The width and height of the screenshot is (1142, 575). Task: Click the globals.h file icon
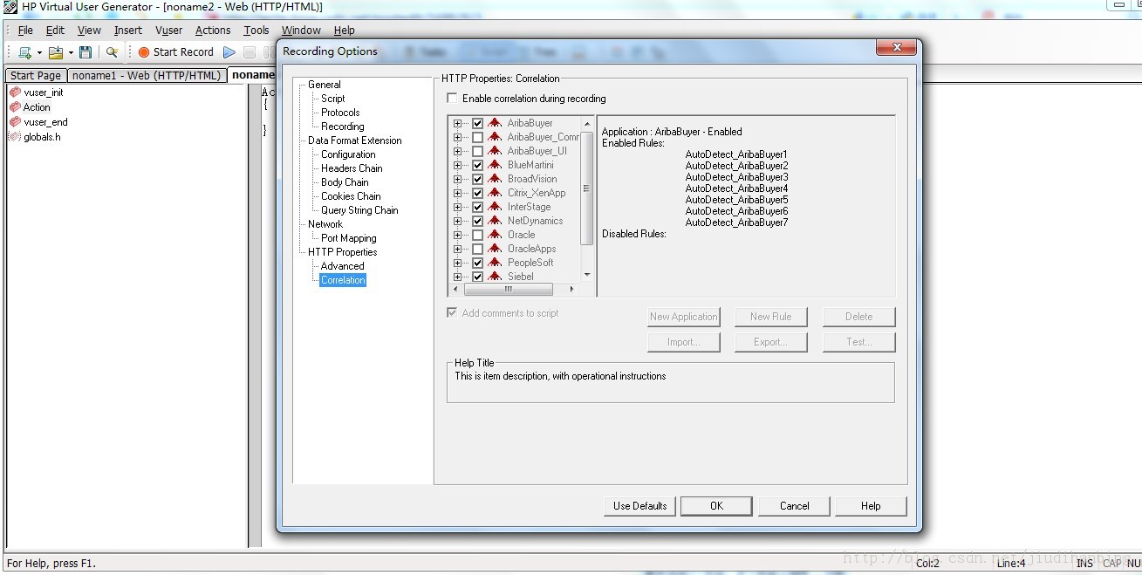click(15, 137)
